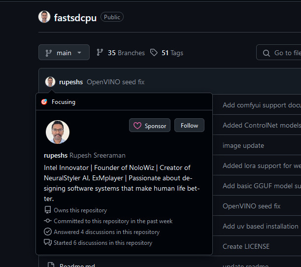Screen dimensions: 301x267
Task: Click the tag icon beside 51 Tags
Action: pos(154,52)
